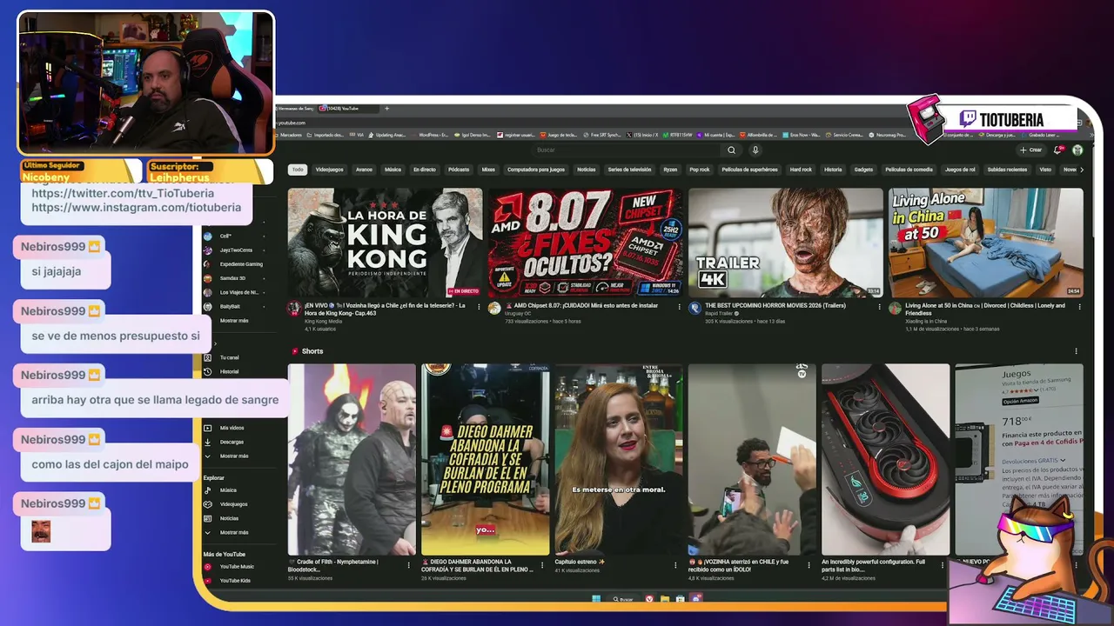Click the YouTube search input field
1114x626 pixels.
[627, 150]
